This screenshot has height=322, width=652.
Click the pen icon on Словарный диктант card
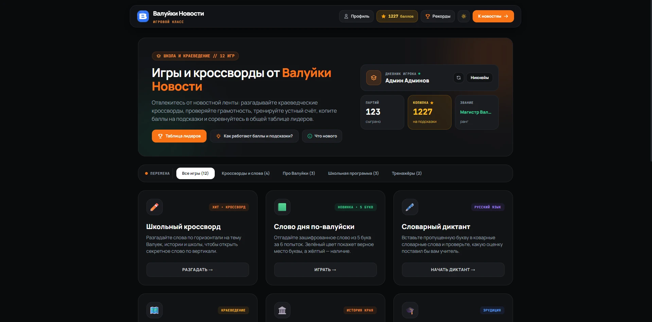410,207
